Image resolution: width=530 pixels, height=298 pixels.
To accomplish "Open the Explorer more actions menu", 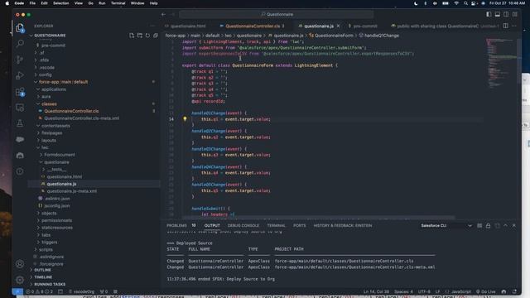I will [152, 26].
